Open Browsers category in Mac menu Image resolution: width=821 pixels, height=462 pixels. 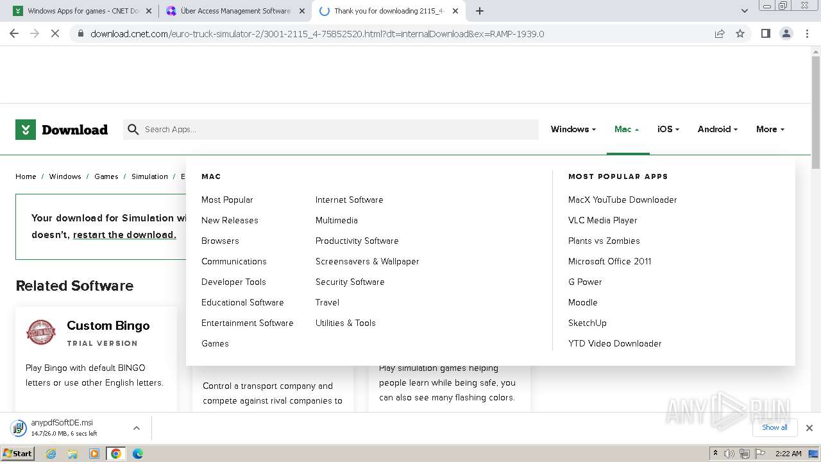220,241
